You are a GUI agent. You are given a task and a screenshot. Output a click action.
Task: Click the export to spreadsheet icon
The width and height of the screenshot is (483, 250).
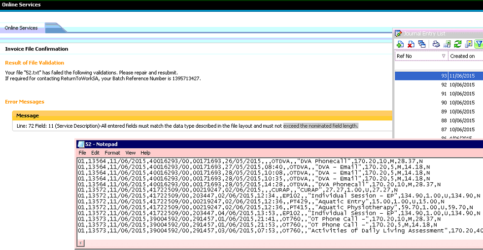click(447, 44)
